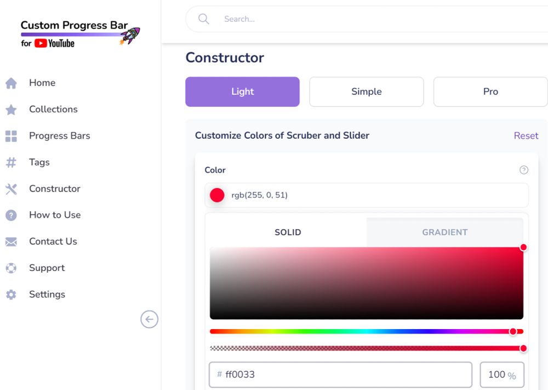Click the Settings gear icon

(x=11, y=295)
